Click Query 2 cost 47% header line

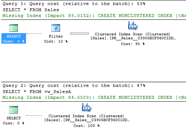pos(74,85)
